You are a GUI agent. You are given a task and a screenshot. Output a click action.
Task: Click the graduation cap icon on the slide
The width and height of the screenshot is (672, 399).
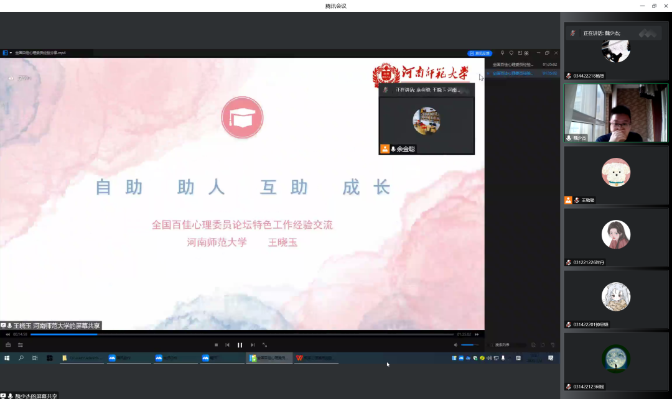click(x=242, y=117)
